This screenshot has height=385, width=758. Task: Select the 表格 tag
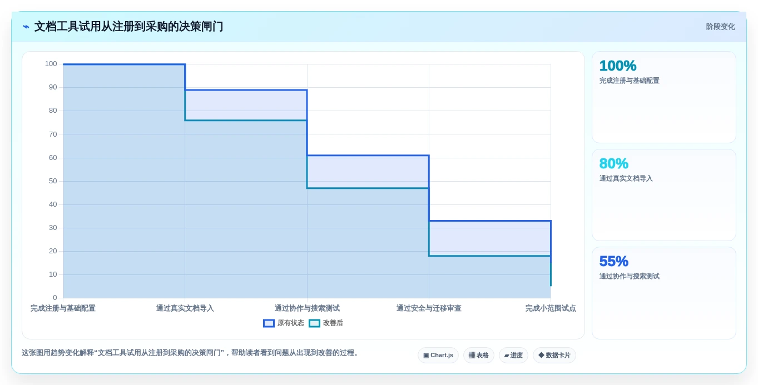point(478,356)
